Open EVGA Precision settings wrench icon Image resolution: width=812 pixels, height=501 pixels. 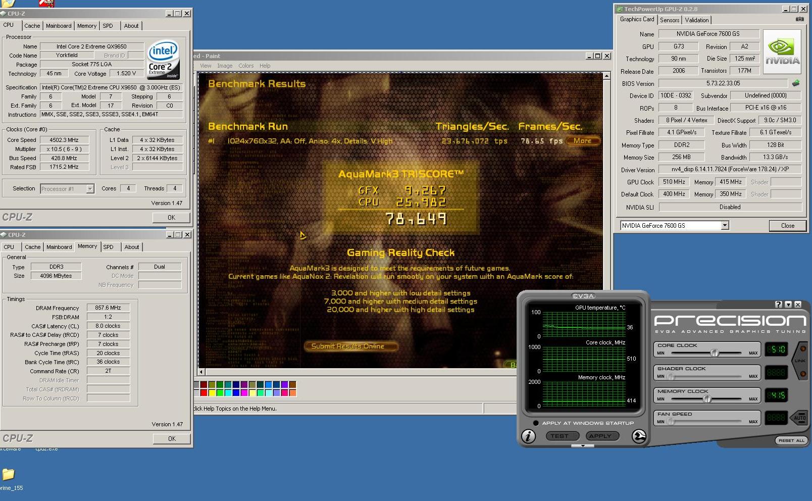click(639, 436)
